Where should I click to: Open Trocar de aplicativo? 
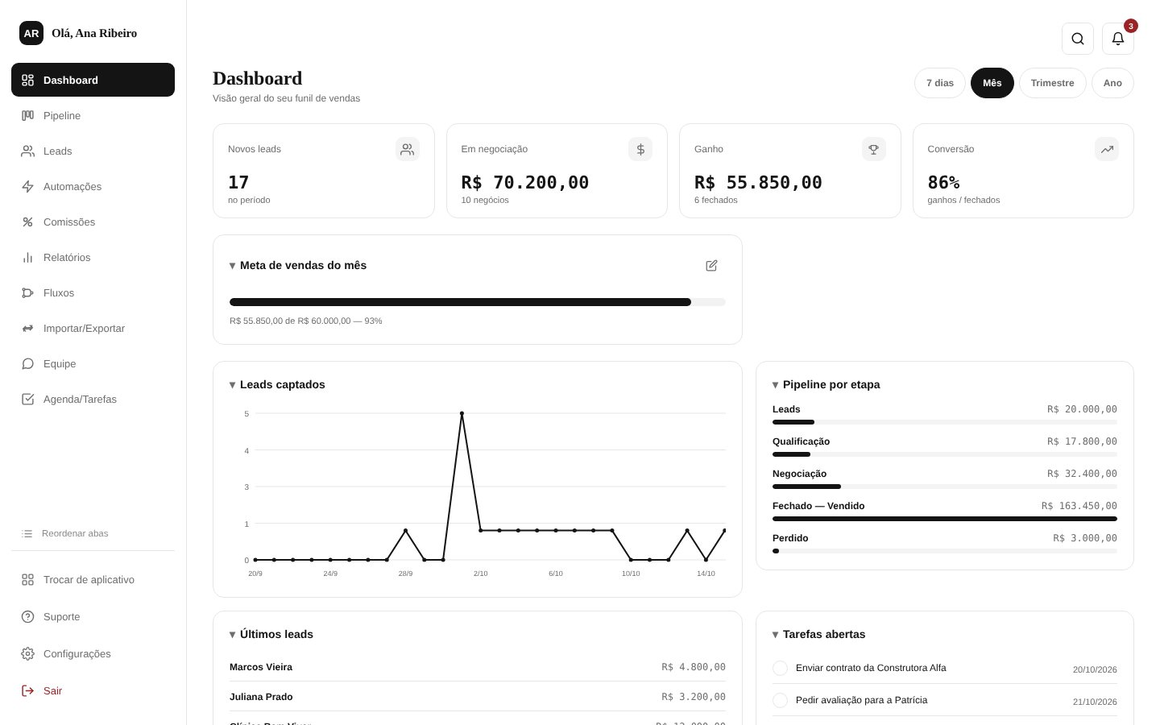pyautogui.click(x=93, y=579)
